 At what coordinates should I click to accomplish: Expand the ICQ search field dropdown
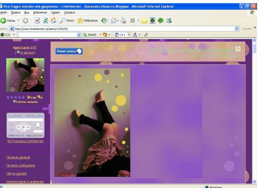(x=78, y=35)
